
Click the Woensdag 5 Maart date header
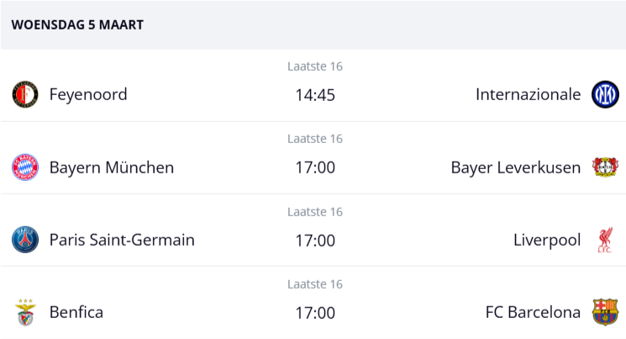pyautogui.click(x=77, y=25)
